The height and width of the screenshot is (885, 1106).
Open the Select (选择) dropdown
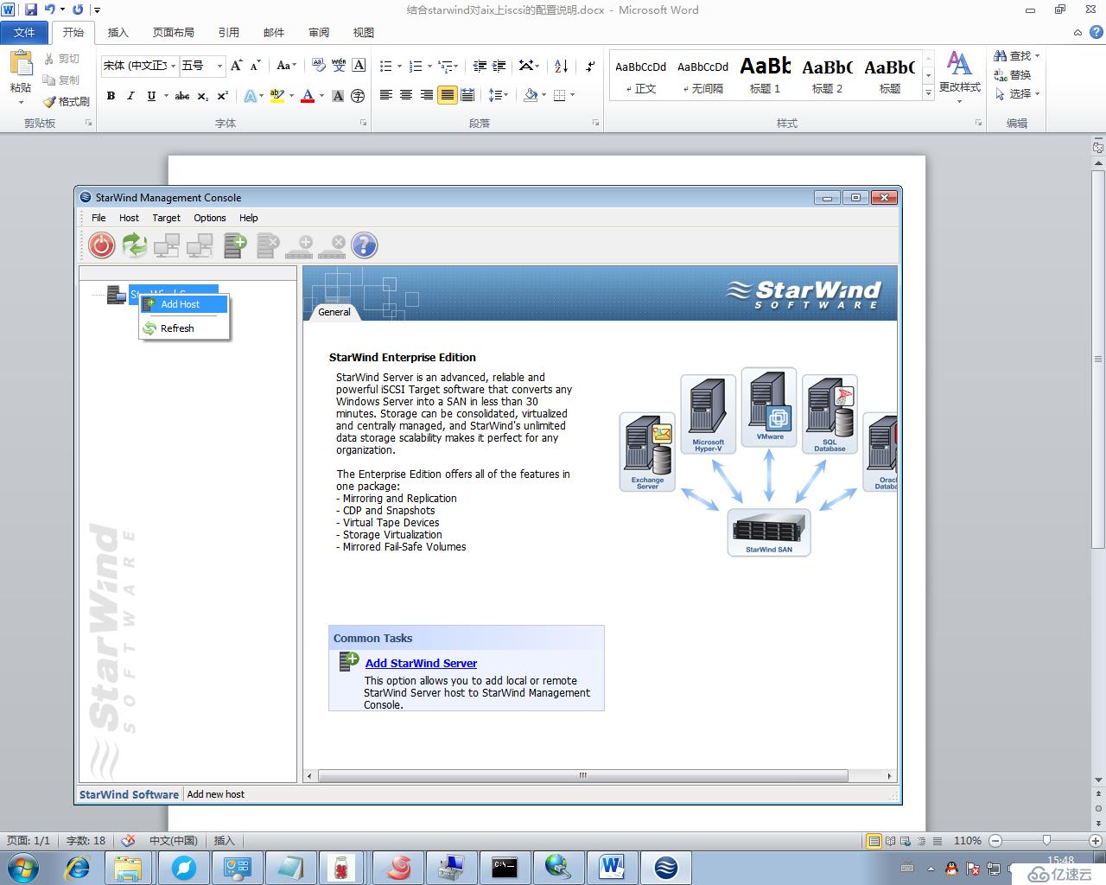1017,94
